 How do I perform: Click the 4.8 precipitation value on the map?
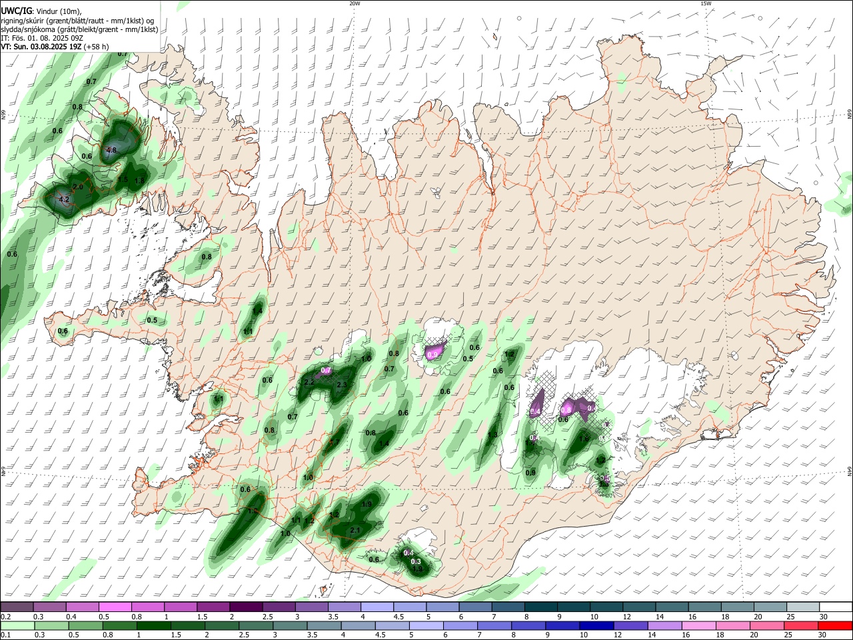tap(111, 151)
